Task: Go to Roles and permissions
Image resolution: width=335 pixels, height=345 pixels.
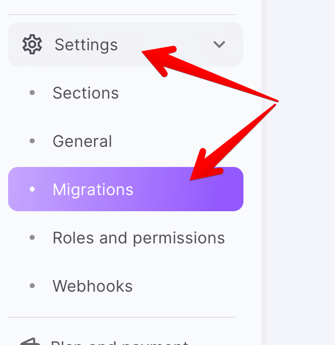Action: click(138, 238)
